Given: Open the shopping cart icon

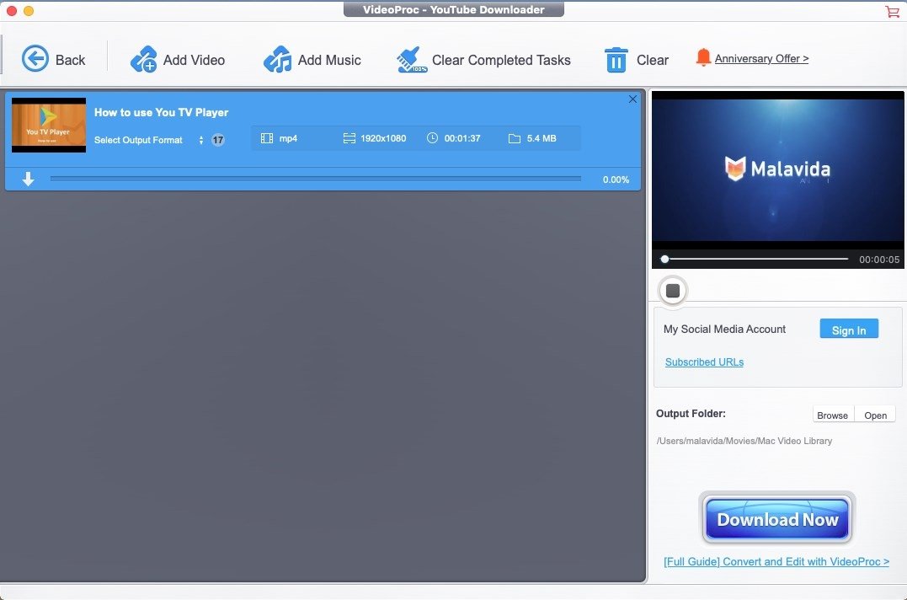Looking at the screenshot, I should pos(892,11).
